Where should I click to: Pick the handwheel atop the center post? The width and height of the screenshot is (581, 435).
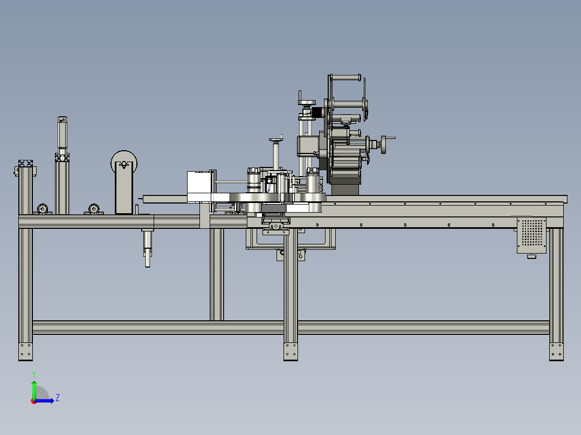click(276, 140)
